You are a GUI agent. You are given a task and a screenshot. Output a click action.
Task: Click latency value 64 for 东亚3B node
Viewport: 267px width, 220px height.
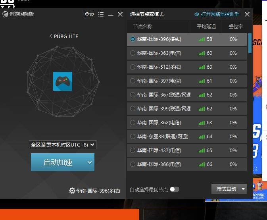[209, 137]
